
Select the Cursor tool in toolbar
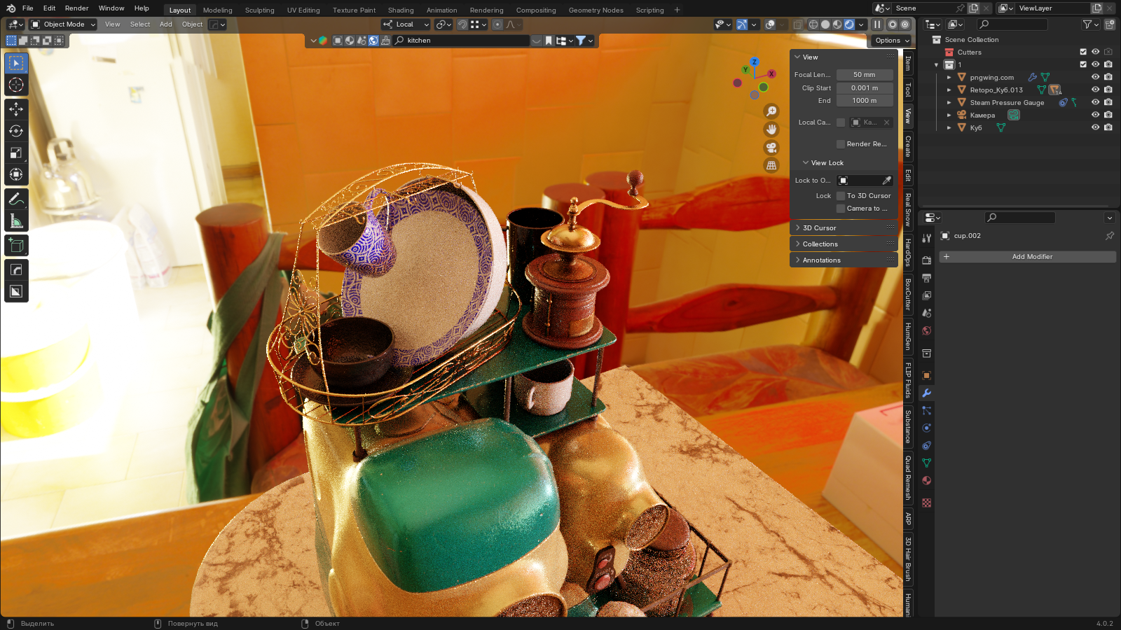16,85
